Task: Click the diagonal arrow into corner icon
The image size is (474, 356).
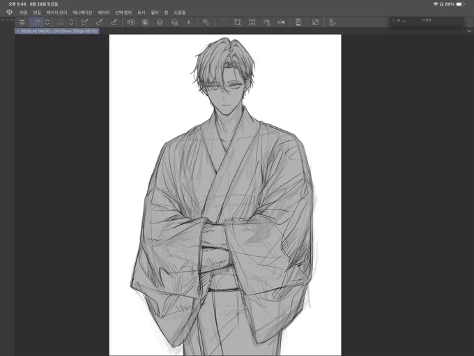Action: pos(84,22)
